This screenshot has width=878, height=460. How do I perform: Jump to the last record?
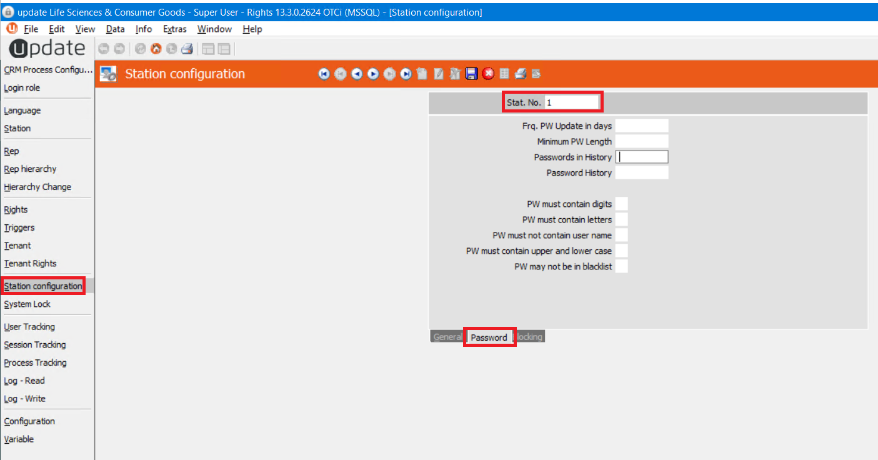[406, 74]
